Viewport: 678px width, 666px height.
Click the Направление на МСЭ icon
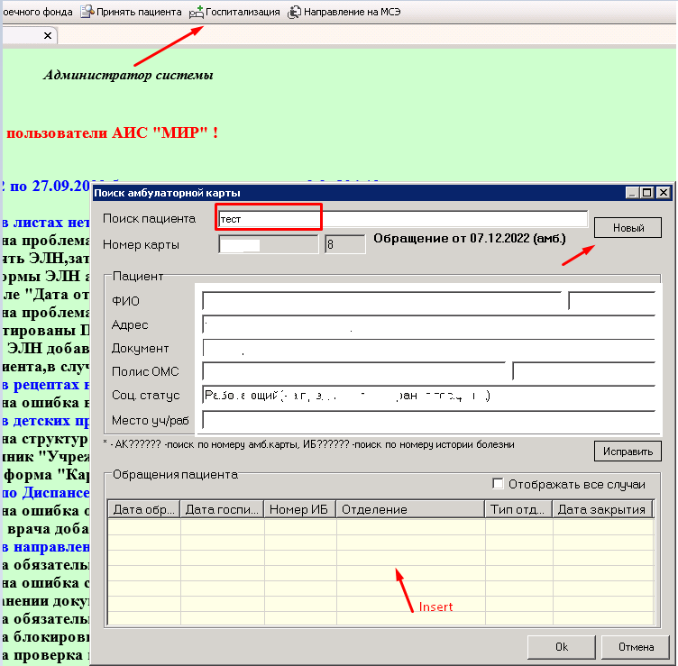(x=295, y=12)
